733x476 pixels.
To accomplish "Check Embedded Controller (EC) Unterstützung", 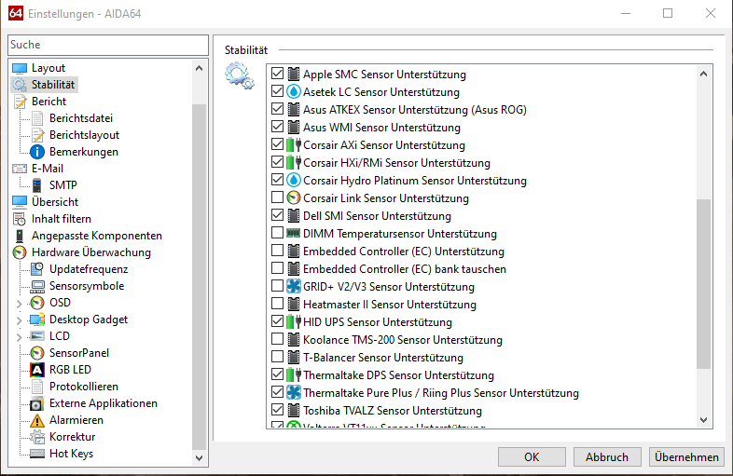I will [277, 251].
